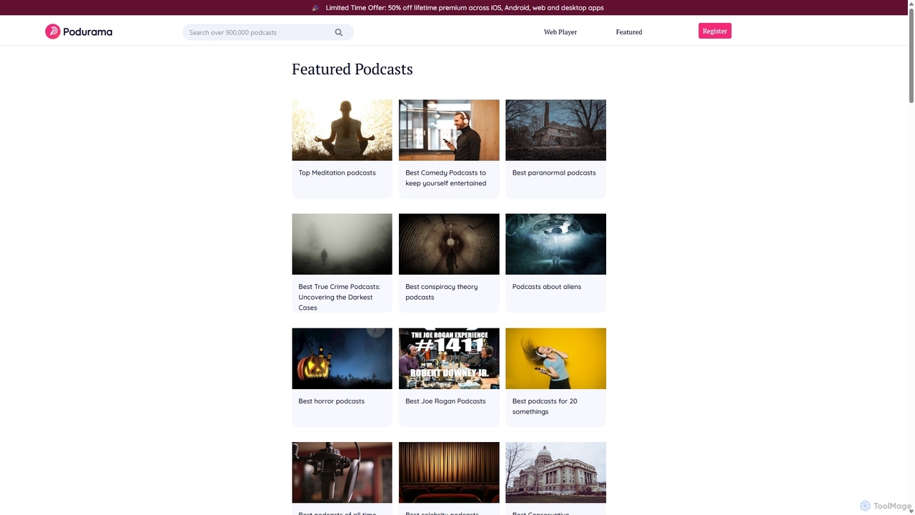Click 'Best horror podcasts' title
915x515 pixels.
pyautogui.click(x=331, y=401)
